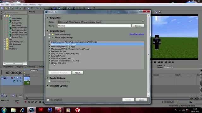Toggle Render loop region only checkbox
The width and height of the screenshot is (202, 113).
49,81
